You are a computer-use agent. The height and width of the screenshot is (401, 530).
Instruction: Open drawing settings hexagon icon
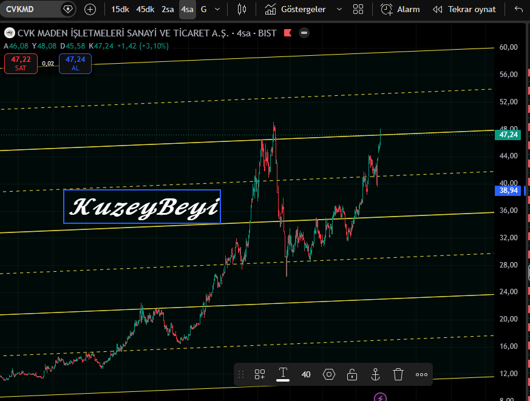[x=329, y=374]
